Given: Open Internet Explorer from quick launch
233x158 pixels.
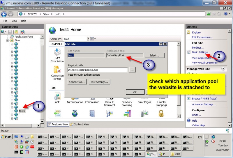Looking at the screenshot, I should tap(27, 147).
